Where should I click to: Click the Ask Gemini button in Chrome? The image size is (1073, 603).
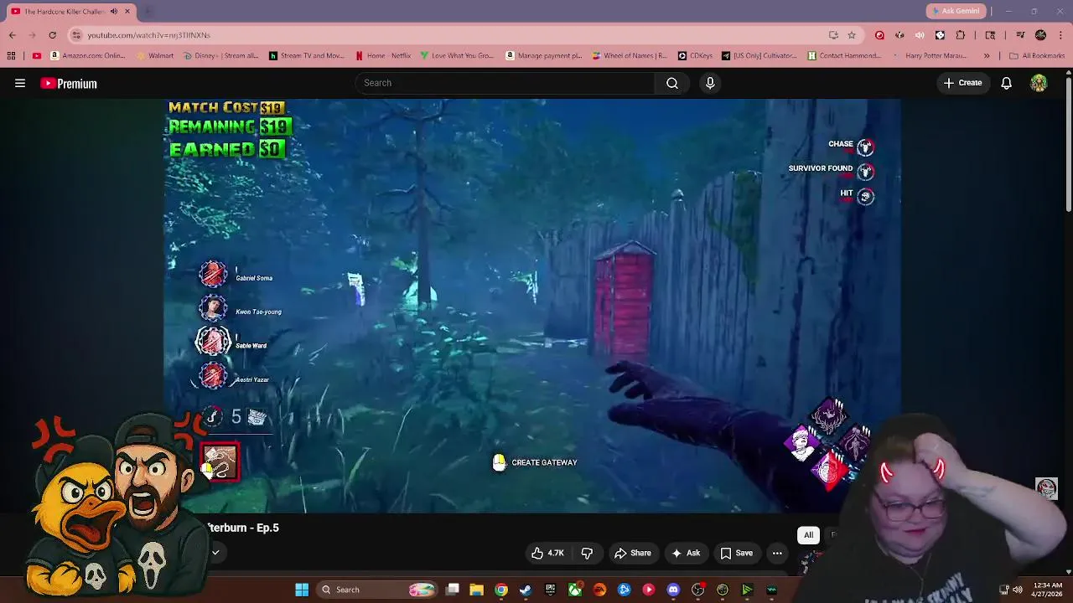(x=955, y=11)
